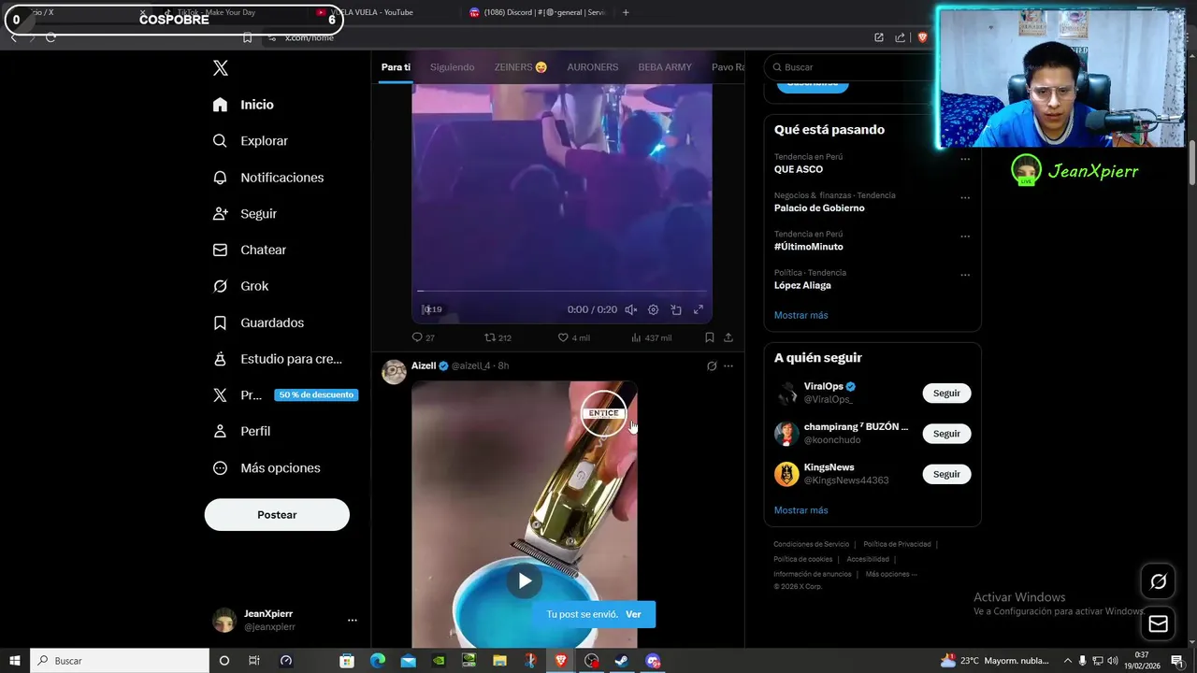The height and width of the screenshot is (673, 1197).
Task: Expand the first video to fullscreen
Action: [x=699, y=309]
